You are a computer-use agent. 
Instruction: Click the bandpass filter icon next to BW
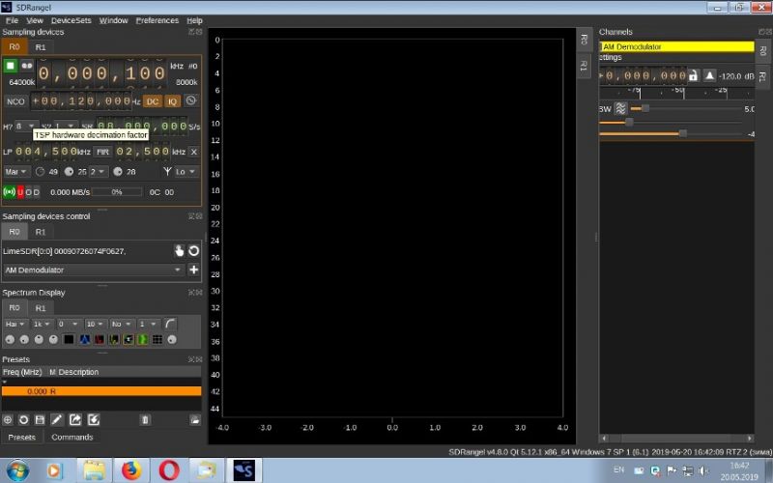tap(620, 109)
